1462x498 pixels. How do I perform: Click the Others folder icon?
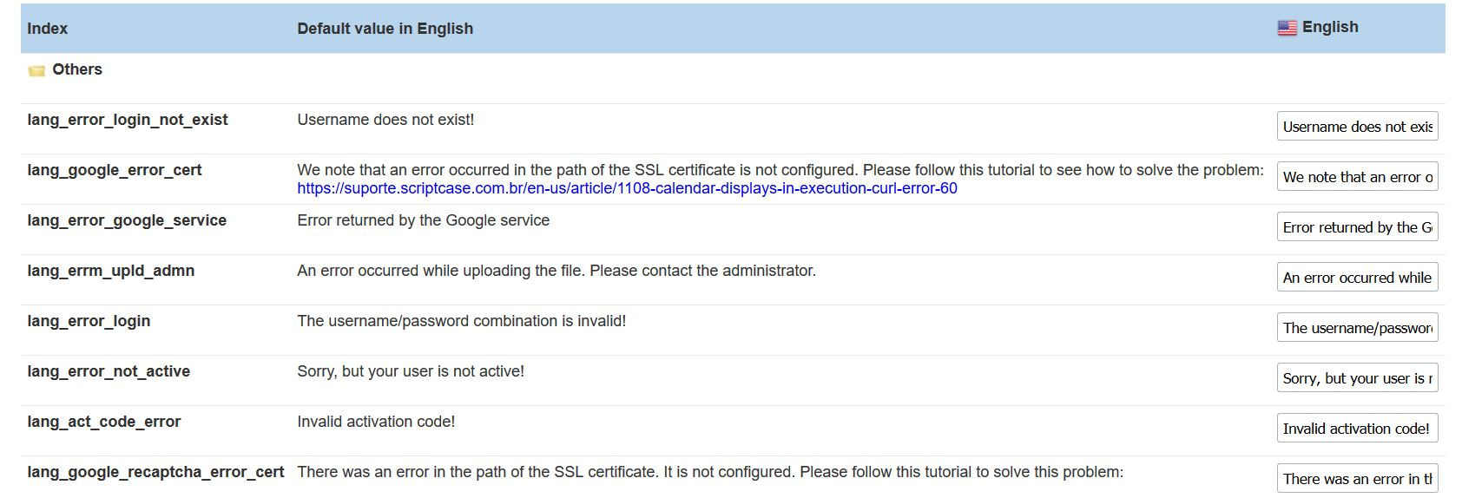(36, 70)
